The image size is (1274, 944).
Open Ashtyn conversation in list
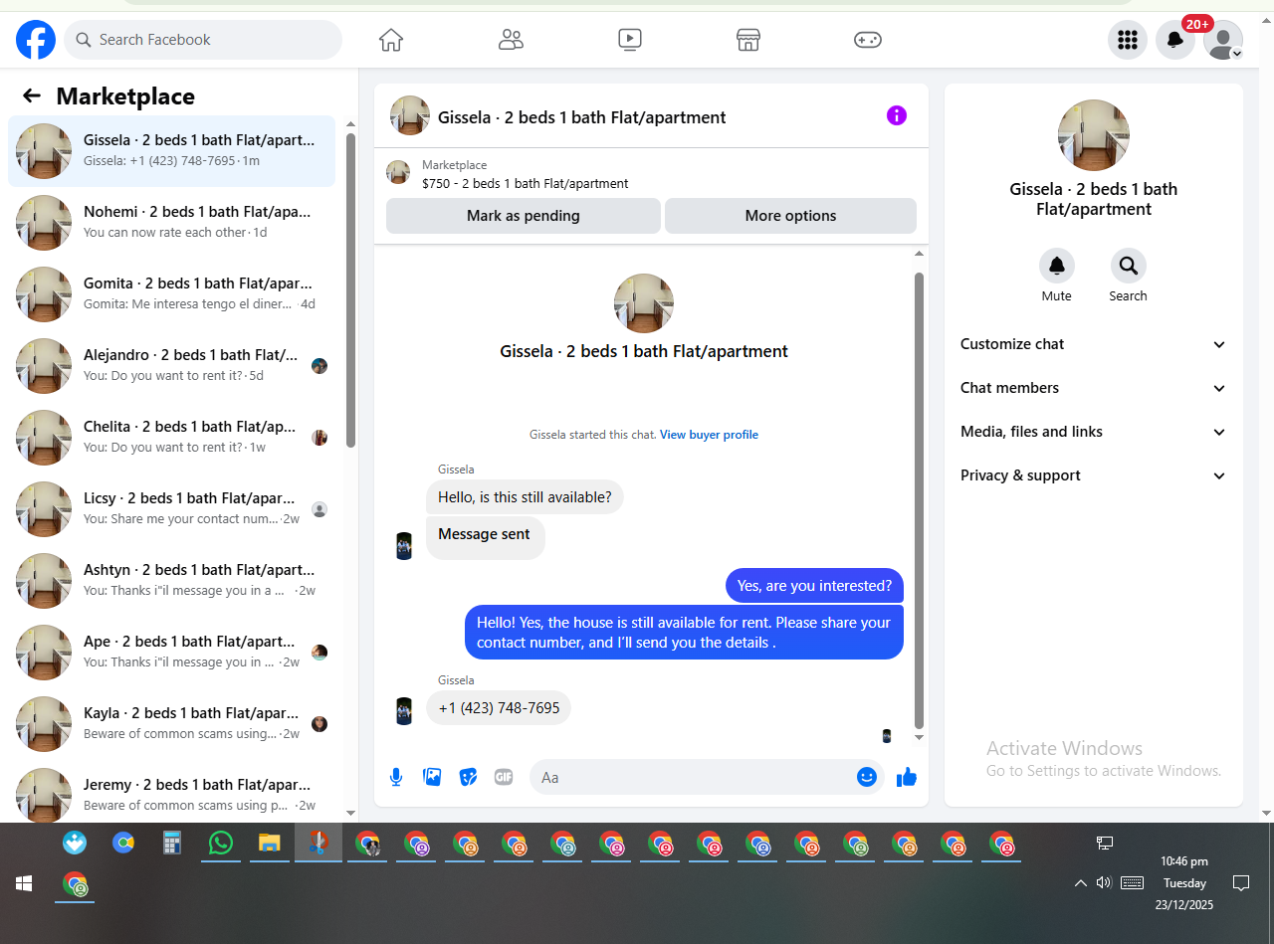[x=171, y=581]
